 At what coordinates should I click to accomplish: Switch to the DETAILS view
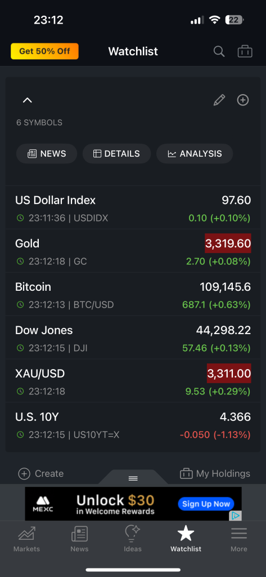[116, 153]
